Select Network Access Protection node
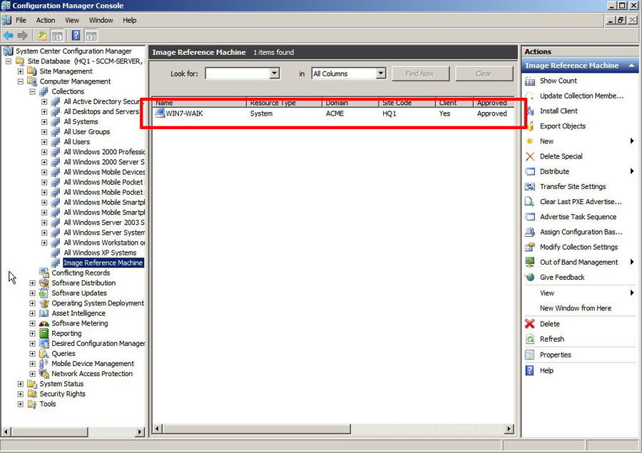This screenshot has height=453, width=642. coord(92,374)
